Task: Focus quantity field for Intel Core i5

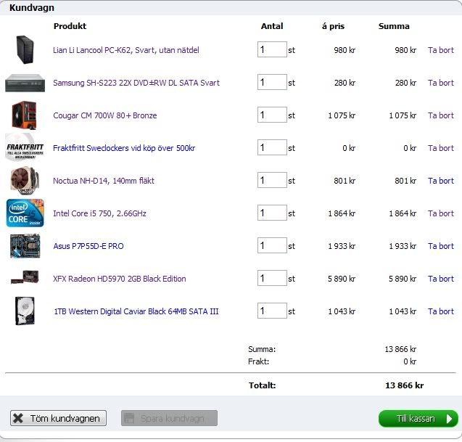Action: 272,213
